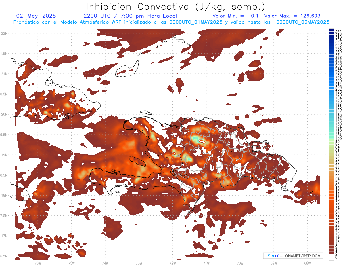
Task: Click the 76W longitude label
Action: (x=38, y=263)
